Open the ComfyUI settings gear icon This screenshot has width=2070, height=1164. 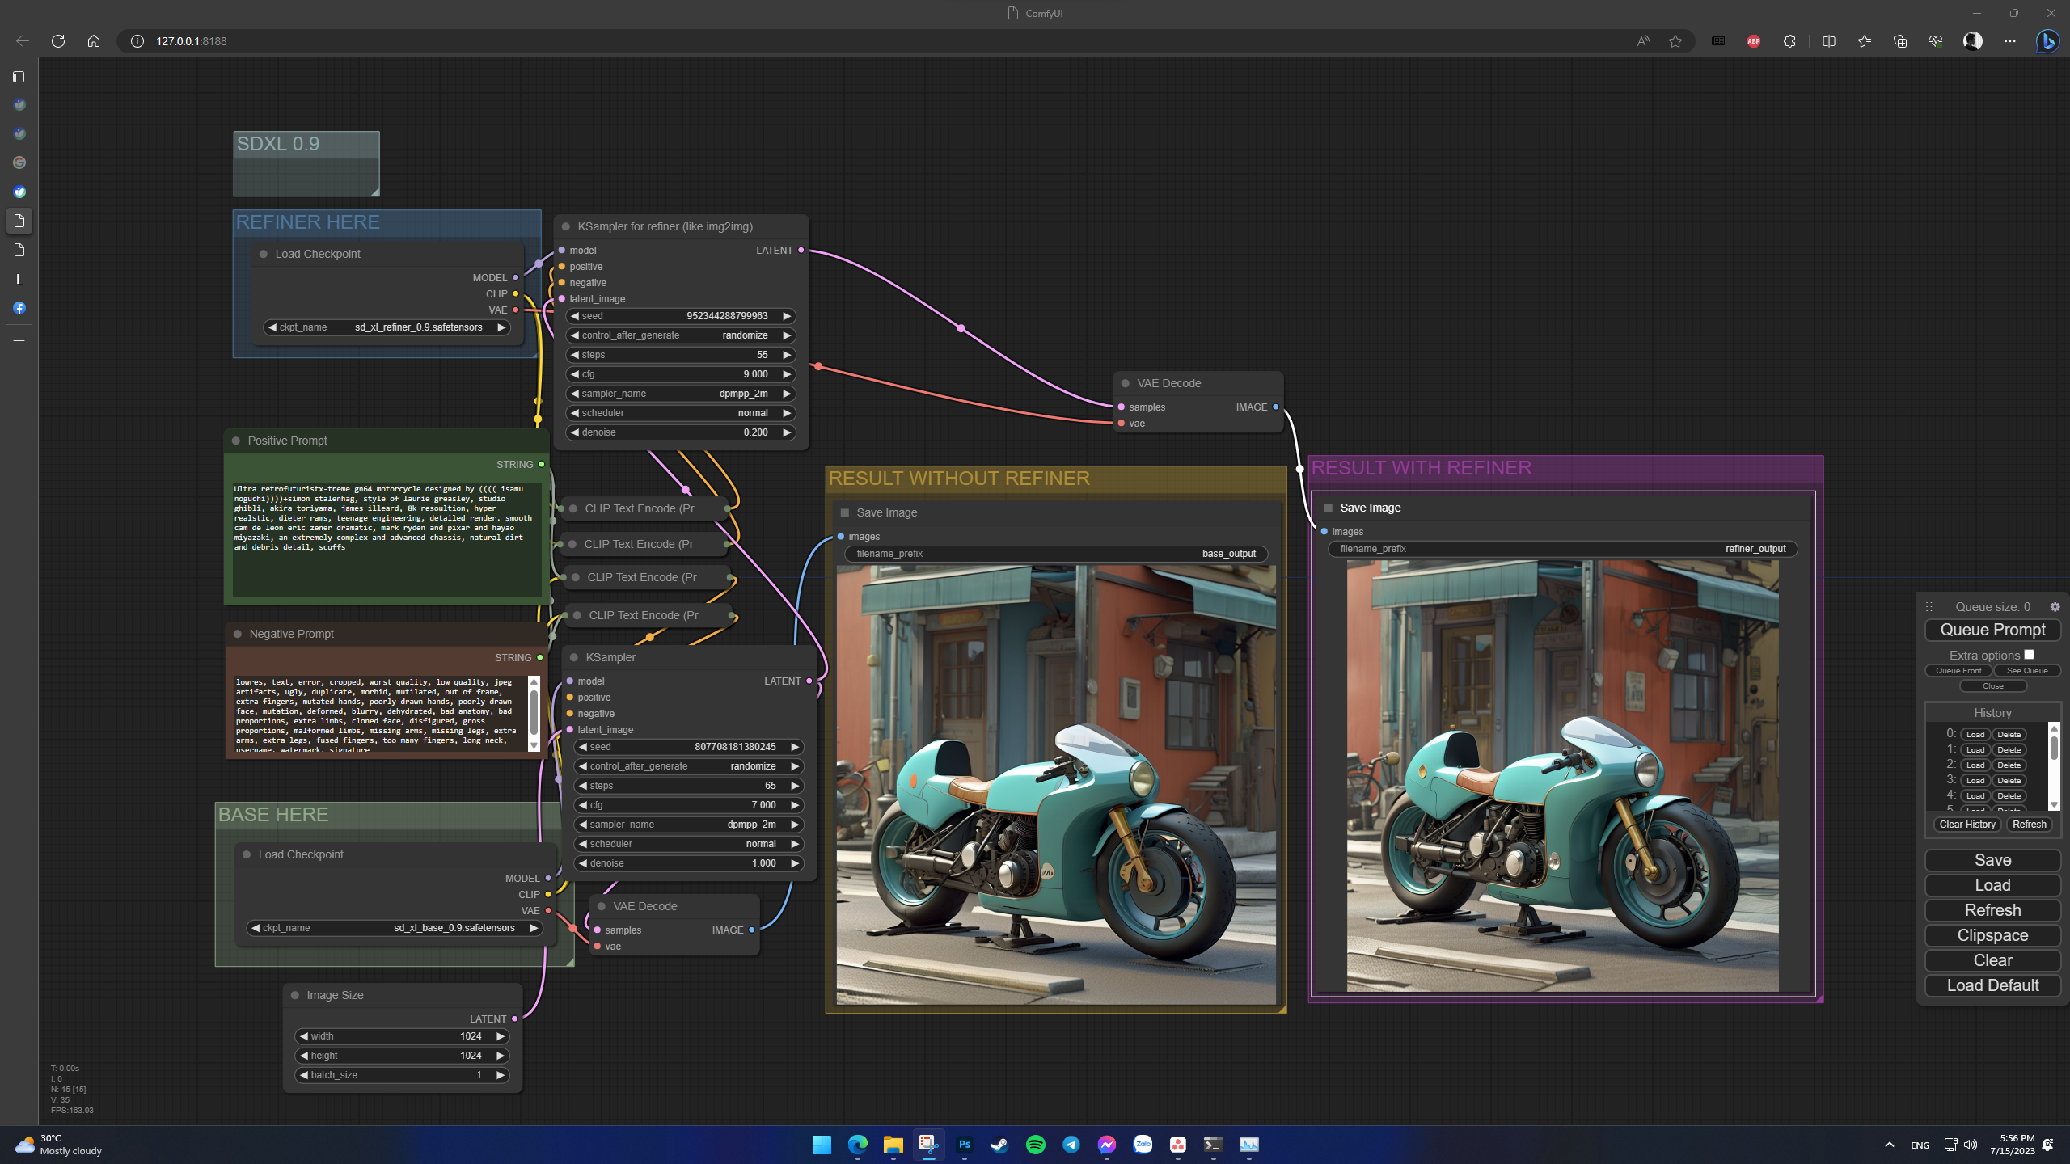pos(2055,606)
